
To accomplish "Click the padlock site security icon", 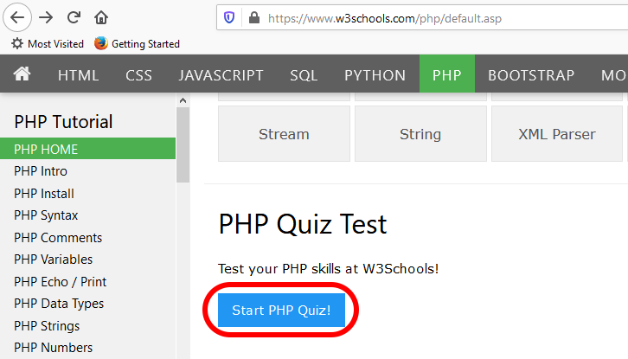I will (x=254, y=17).
